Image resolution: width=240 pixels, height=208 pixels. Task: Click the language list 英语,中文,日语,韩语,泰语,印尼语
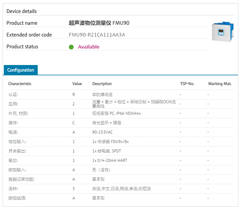[122, 189]
